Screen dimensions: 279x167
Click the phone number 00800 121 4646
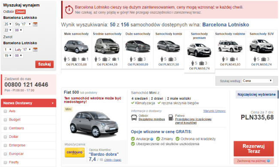point(26,85)
